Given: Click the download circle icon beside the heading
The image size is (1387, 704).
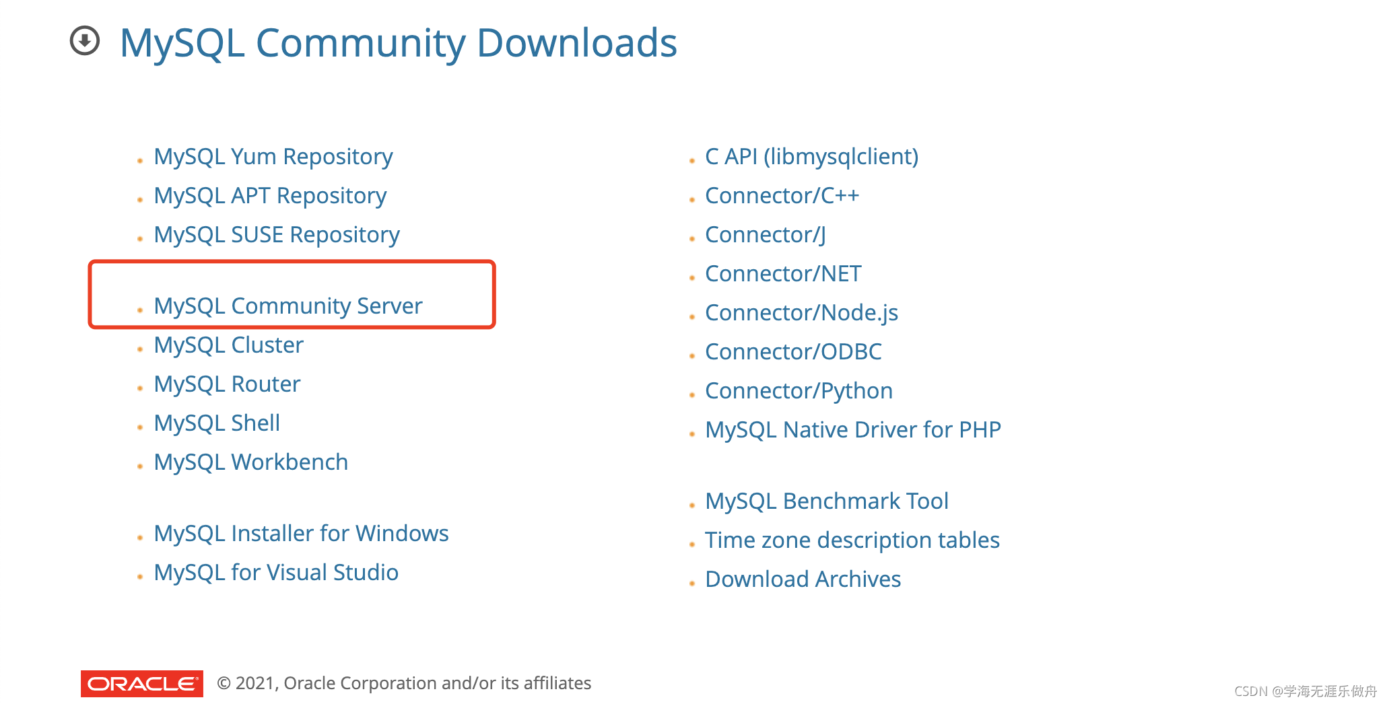Looking at the screenshot, I should pyautogui.click(x=85, y=41).
